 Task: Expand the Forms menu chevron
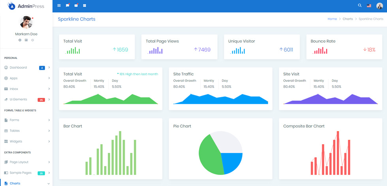(x=49, y=120)
